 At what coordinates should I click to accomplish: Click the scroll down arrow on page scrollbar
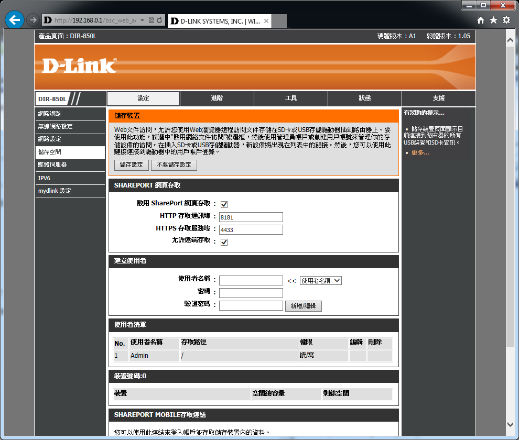pyautogui.click(x=510, y=424)
